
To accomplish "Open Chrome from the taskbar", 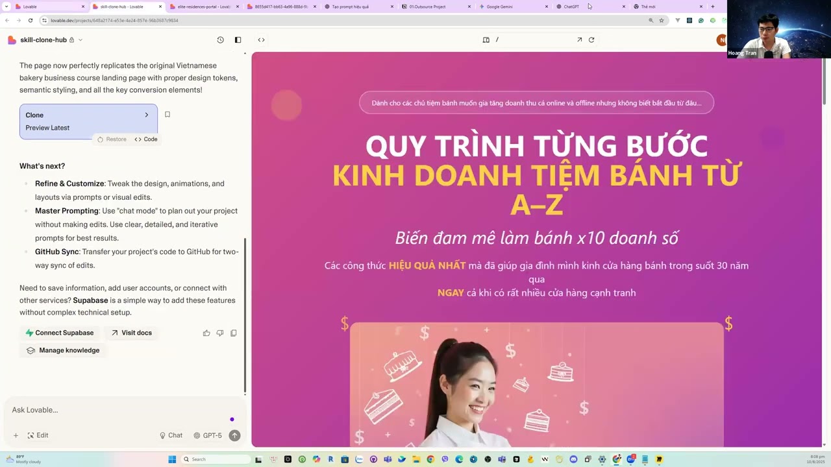I will click(430, 459).
